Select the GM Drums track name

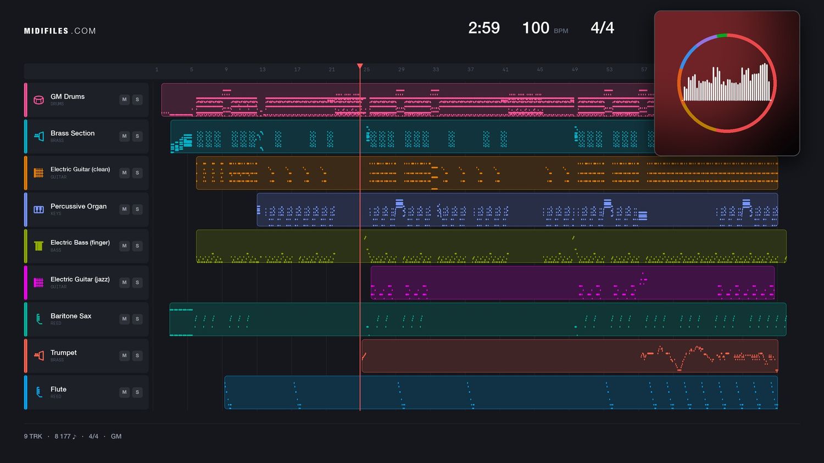pyautogui.click(x=68, y=97)
